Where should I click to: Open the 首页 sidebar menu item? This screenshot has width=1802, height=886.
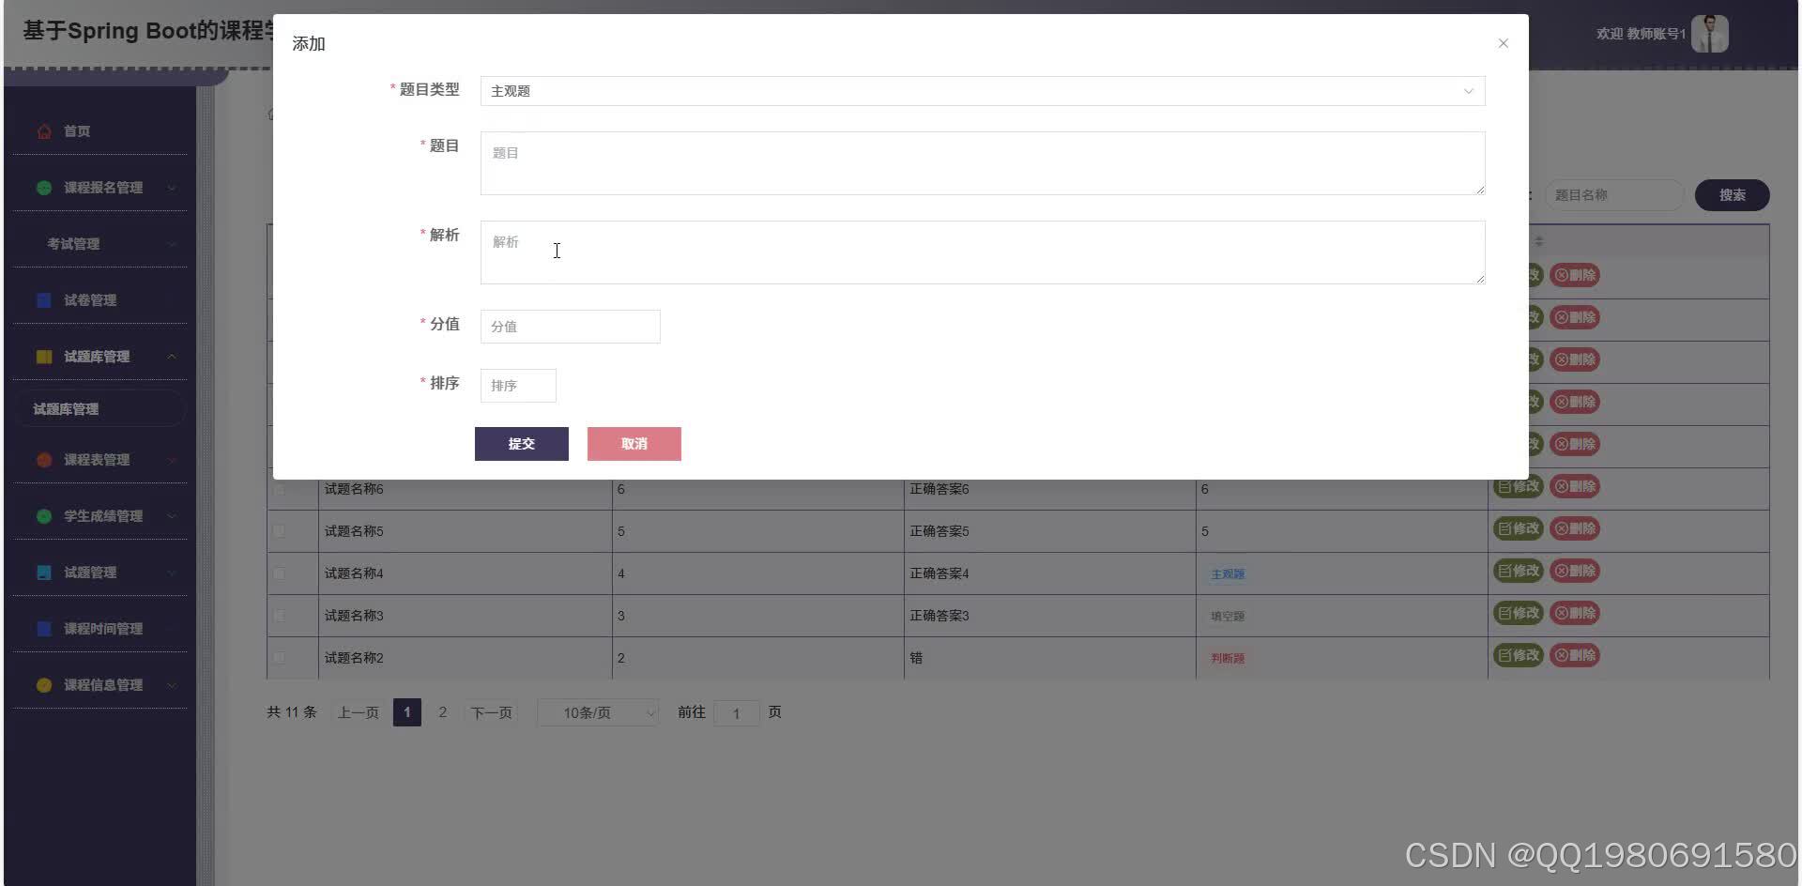(x=99, y=131)
